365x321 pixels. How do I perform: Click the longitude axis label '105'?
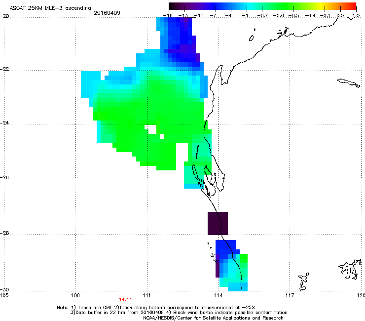point(4,295)
